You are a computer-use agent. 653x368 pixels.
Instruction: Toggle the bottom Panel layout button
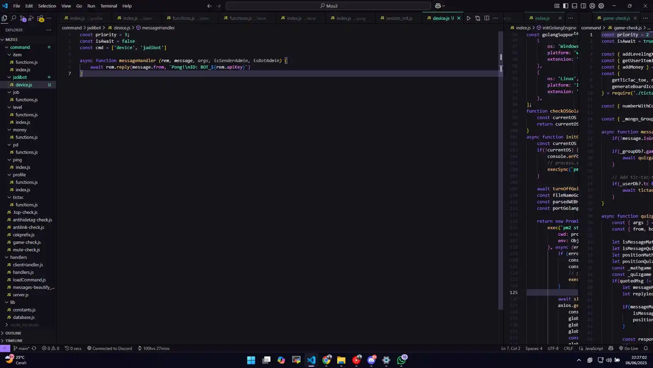pos(575,6)
